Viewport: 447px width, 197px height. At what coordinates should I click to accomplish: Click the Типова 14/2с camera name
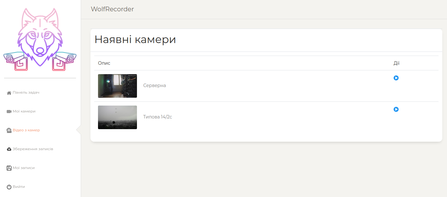pos(158,117)
